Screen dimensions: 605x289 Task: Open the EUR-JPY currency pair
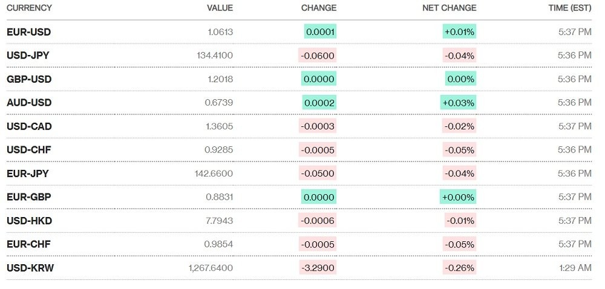[x=28, y=173]
